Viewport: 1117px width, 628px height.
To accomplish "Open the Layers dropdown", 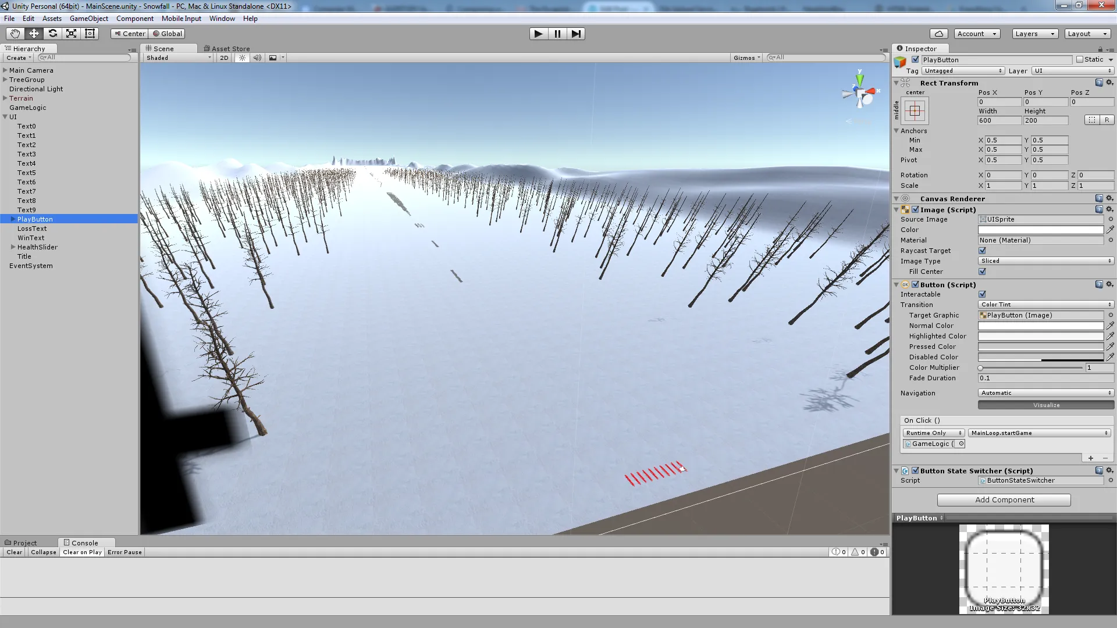I will (1034, 34).
